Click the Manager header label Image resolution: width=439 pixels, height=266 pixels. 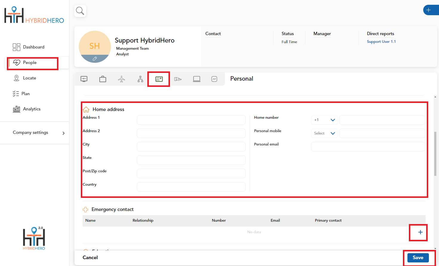[322, 34]
